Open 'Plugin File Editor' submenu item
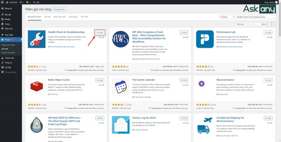 (x=8, y=52)
